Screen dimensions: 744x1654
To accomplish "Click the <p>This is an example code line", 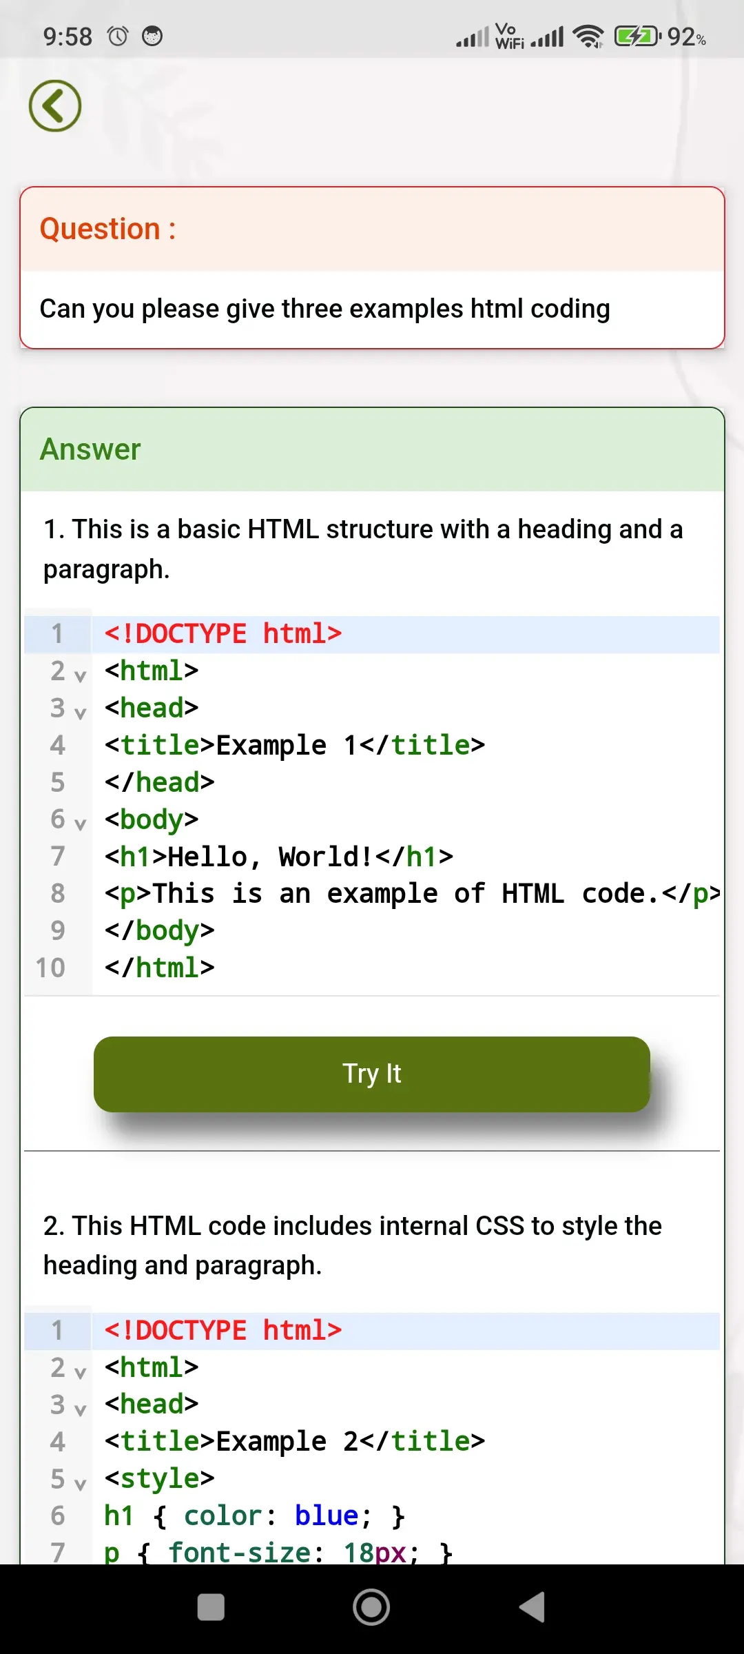I will 412,894.
